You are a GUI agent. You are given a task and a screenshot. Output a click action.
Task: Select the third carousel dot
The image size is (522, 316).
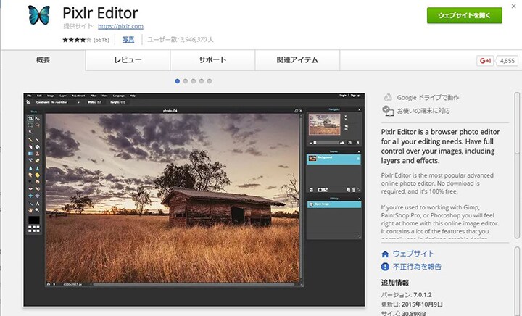pyautogui.click(x=194, y=81)
